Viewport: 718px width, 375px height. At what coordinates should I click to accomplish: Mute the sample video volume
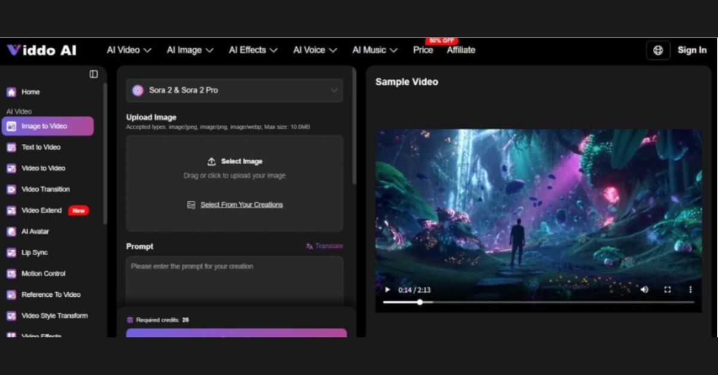[x=644, y=290]
